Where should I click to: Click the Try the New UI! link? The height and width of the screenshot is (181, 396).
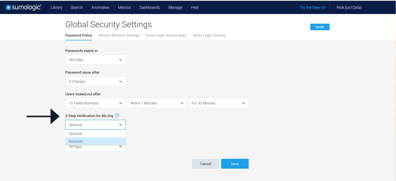313,7
